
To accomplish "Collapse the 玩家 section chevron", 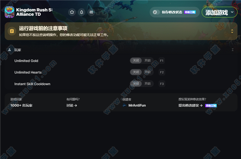I will pos(233,50).
